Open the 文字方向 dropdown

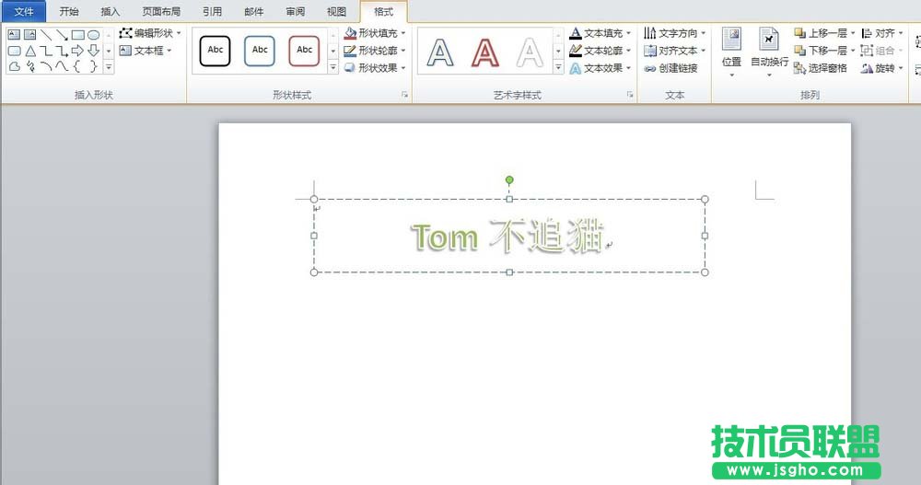click(675, 33)
